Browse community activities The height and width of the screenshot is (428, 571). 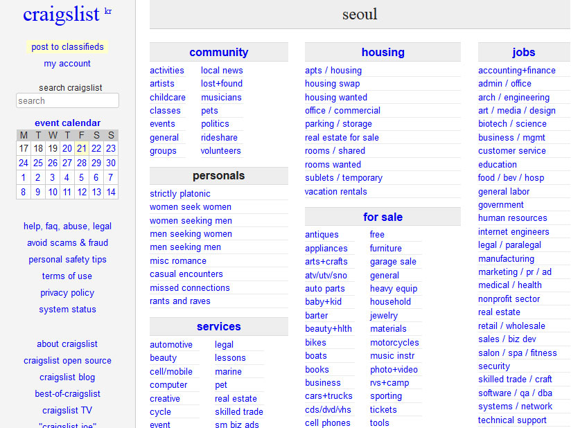[167, 70]
